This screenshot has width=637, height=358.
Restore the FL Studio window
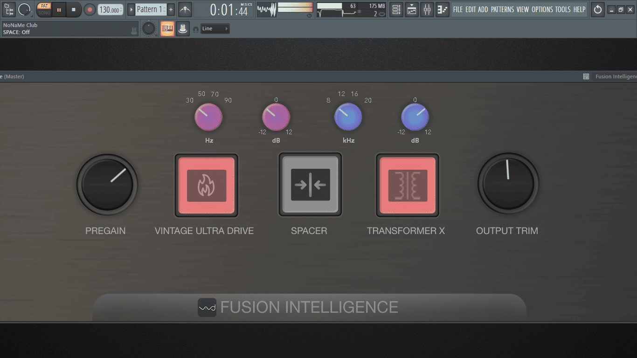(x=621, y=9)
